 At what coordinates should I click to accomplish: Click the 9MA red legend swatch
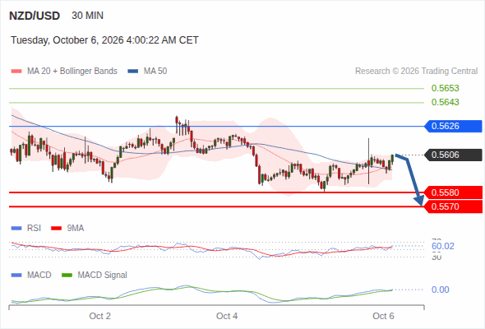click(x=56, y=229)
